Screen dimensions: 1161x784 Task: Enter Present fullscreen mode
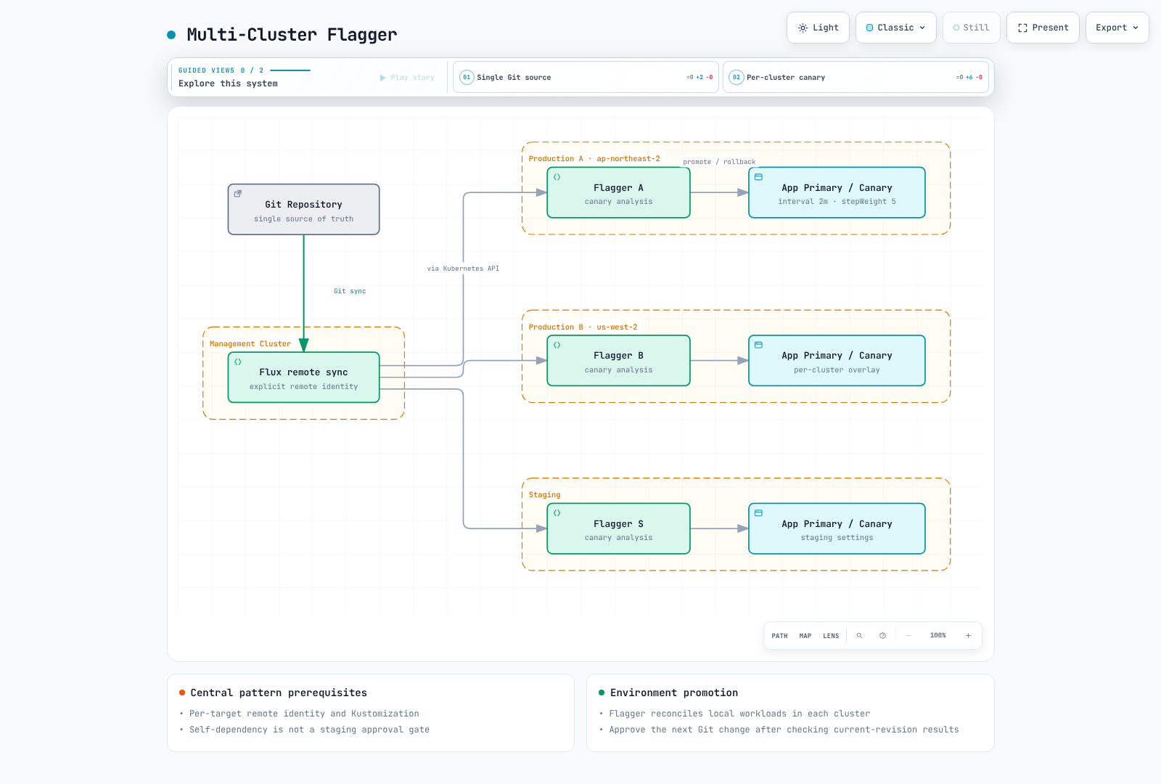click(x=1043, y=28)
